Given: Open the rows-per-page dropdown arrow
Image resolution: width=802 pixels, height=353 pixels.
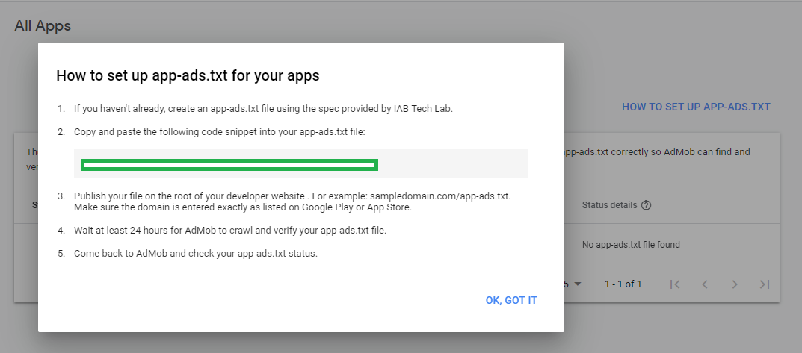Looking at the screenshot, I should click(x=578, y=284).
